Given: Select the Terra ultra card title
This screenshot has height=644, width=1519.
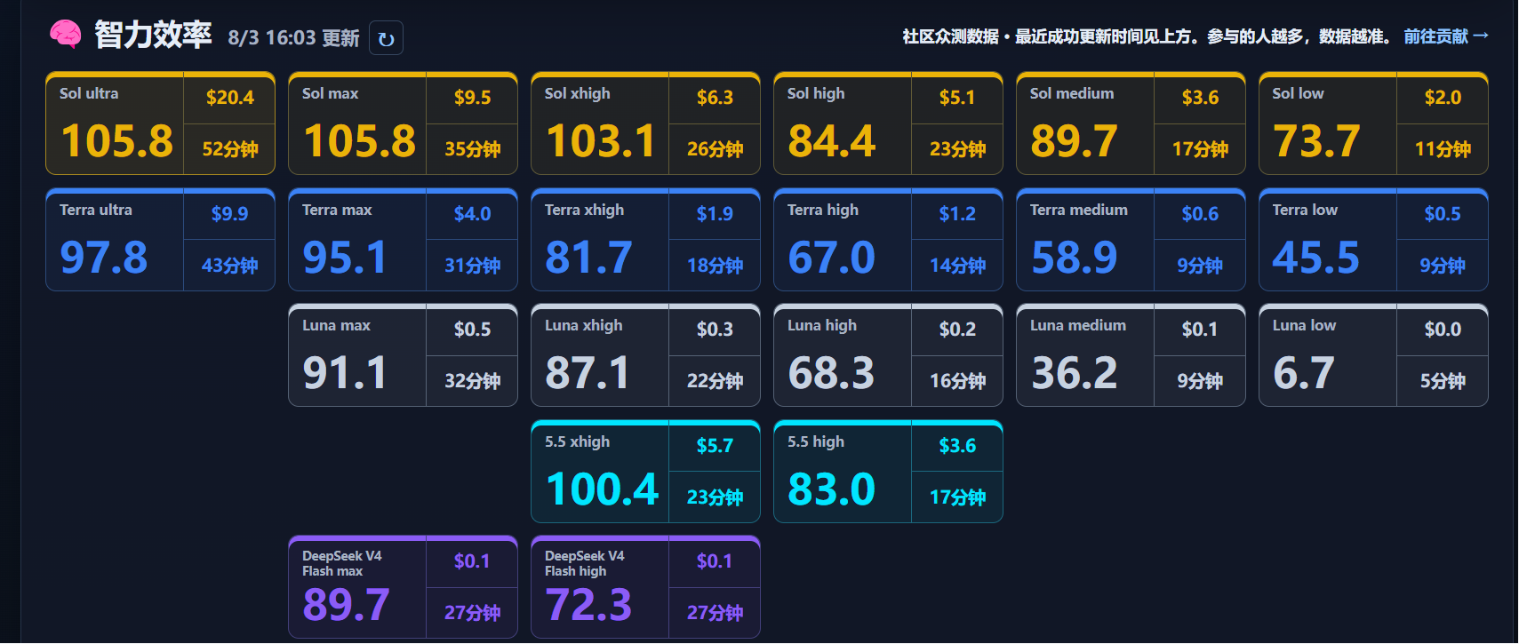Looking at the screenshot, I should 96,210.
